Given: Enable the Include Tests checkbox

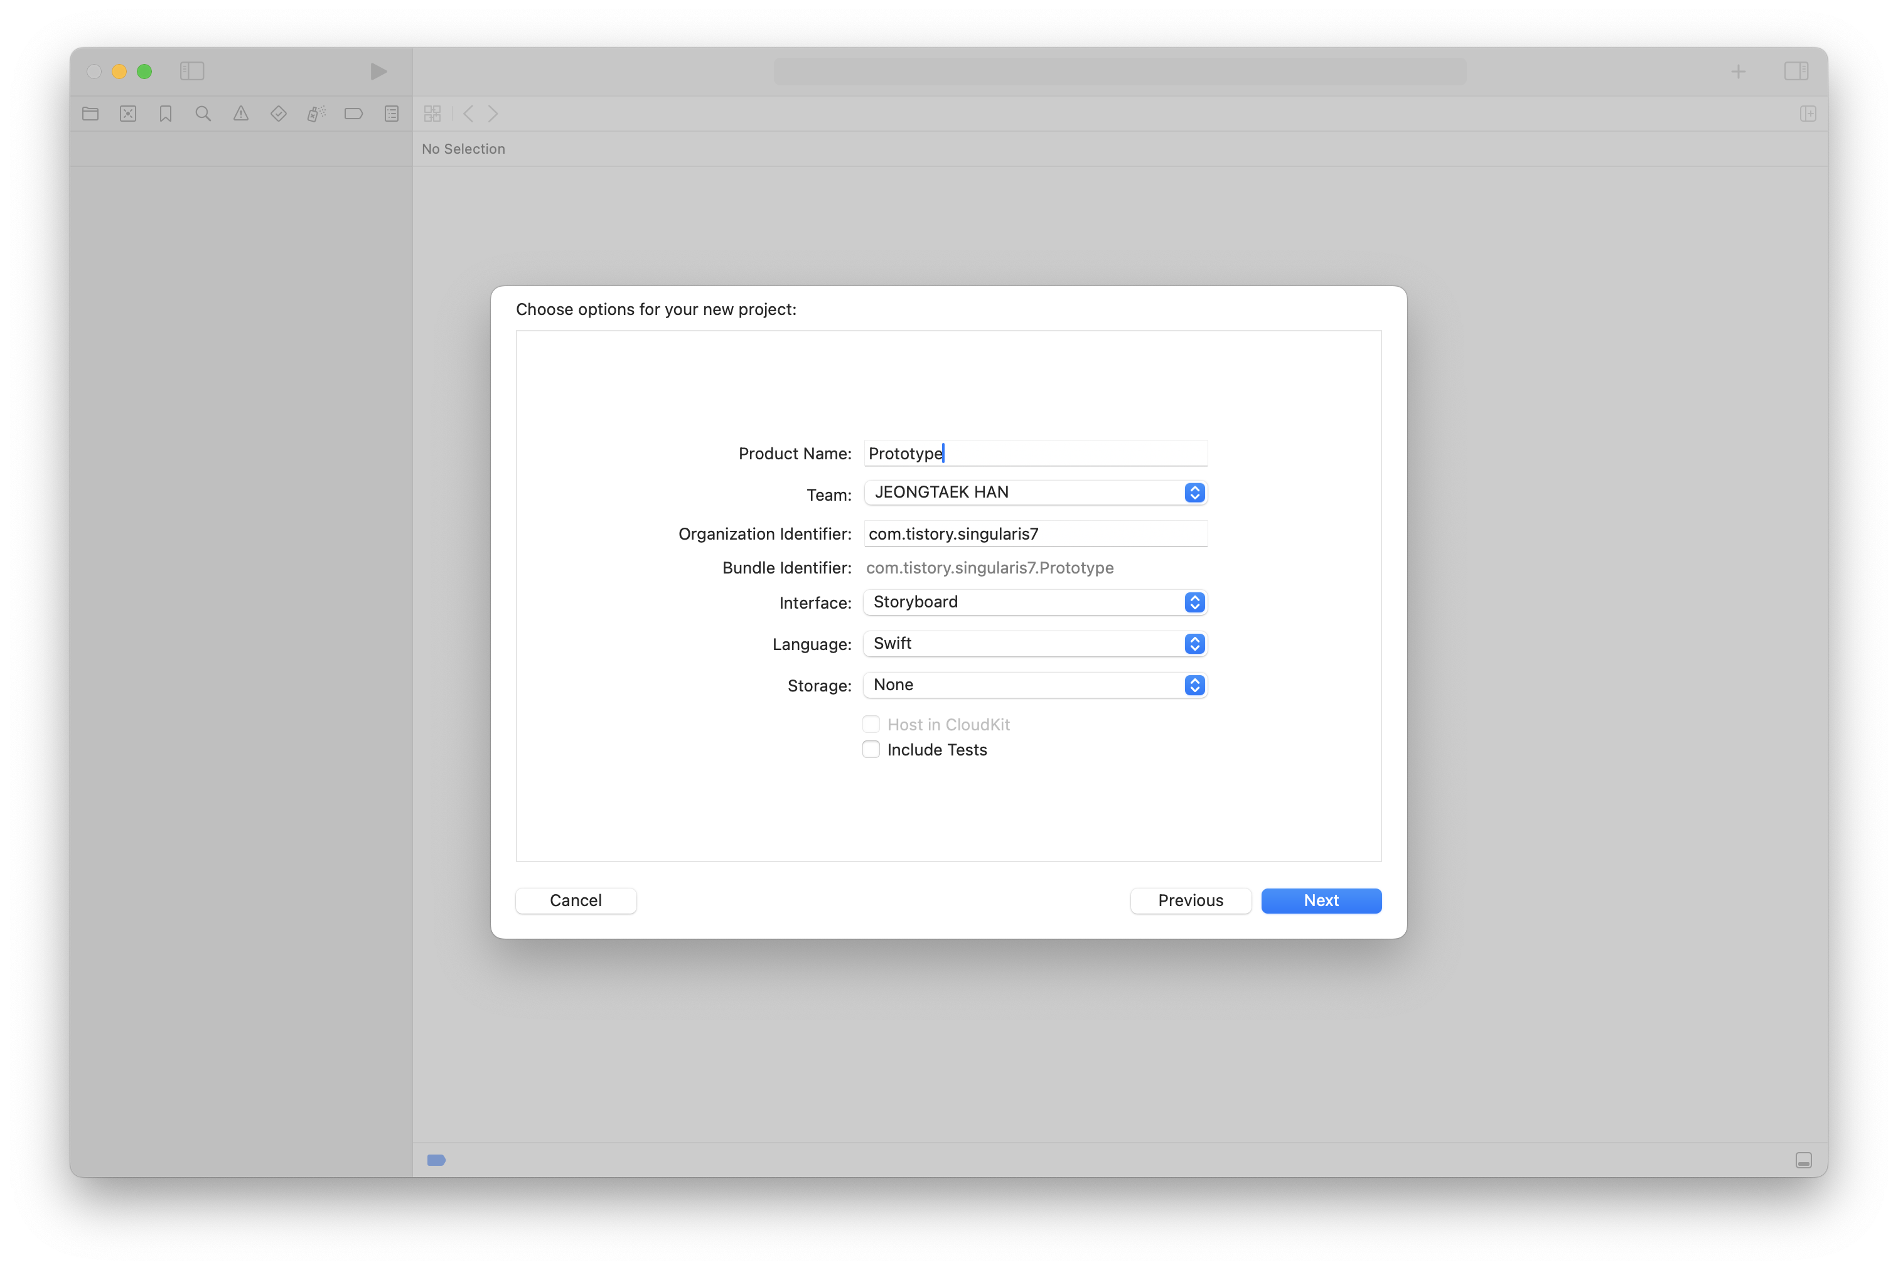Looking at the screenshot, I should click(871, 749).
